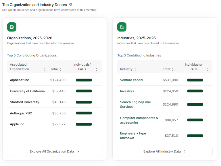
Task: Click the $43,145 total value
Action: (59, 102)
